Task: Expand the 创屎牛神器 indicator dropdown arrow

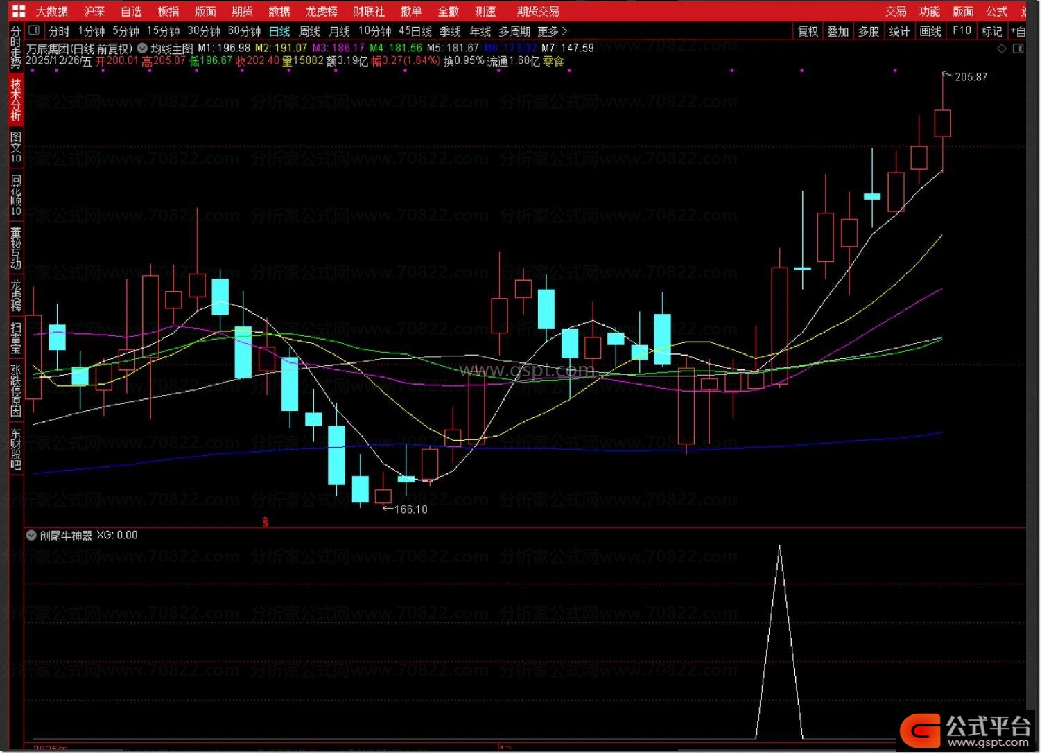Action: [x=31, y=535]
